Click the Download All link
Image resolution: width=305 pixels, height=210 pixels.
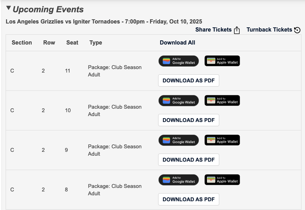(177, 43)
